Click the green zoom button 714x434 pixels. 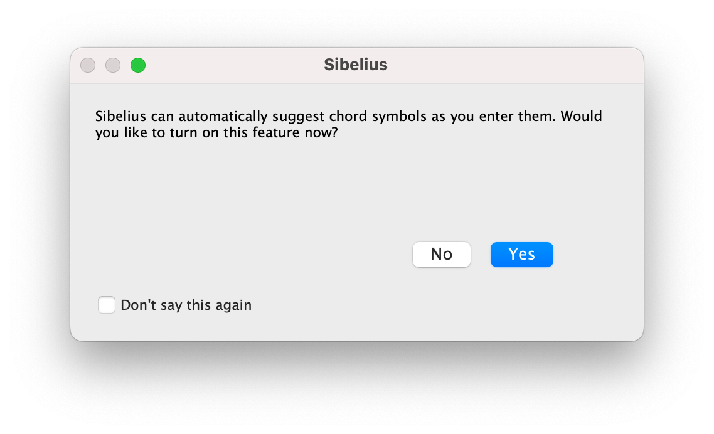tap(137, 65)
